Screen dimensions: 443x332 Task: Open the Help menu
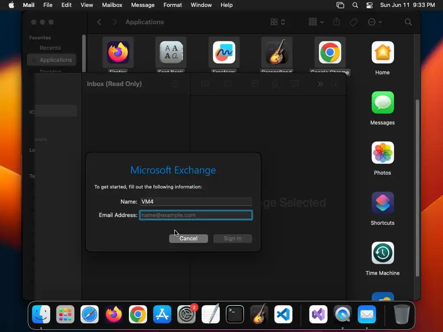(227, 5)
